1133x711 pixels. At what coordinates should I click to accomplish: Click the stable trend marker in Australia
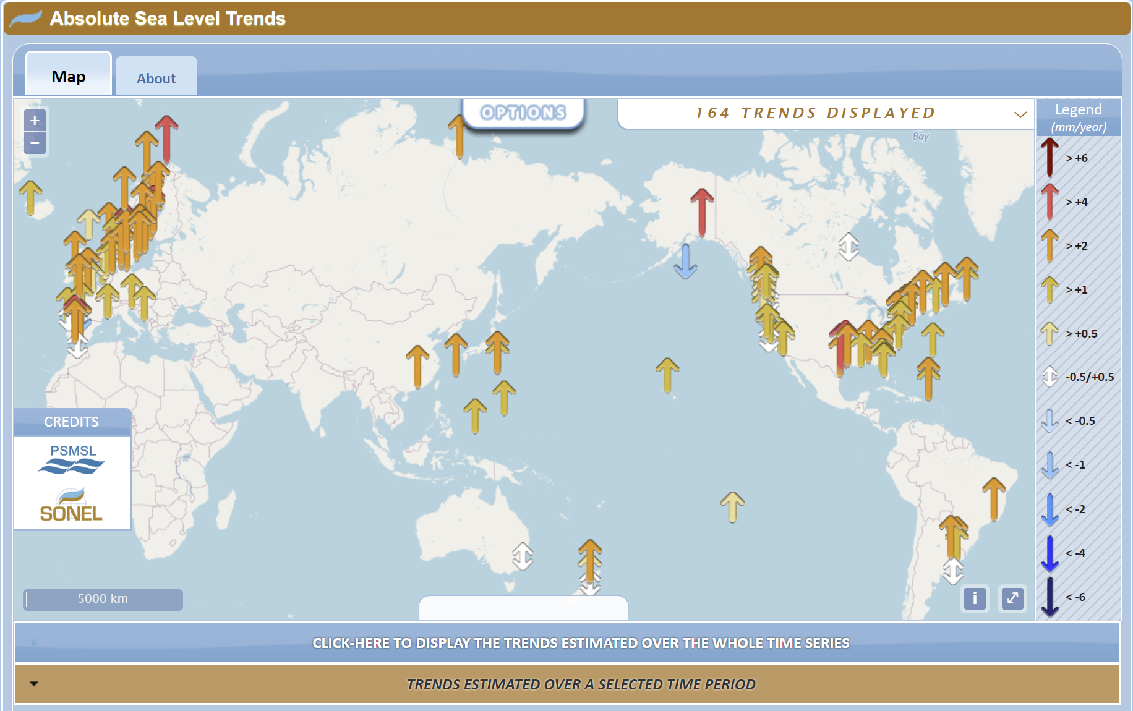tap(523, 556)
